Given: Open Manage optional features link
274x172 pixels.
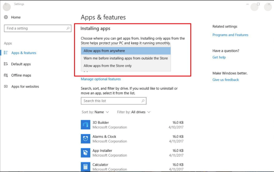Looking at the screenshot, I should 101,79.
